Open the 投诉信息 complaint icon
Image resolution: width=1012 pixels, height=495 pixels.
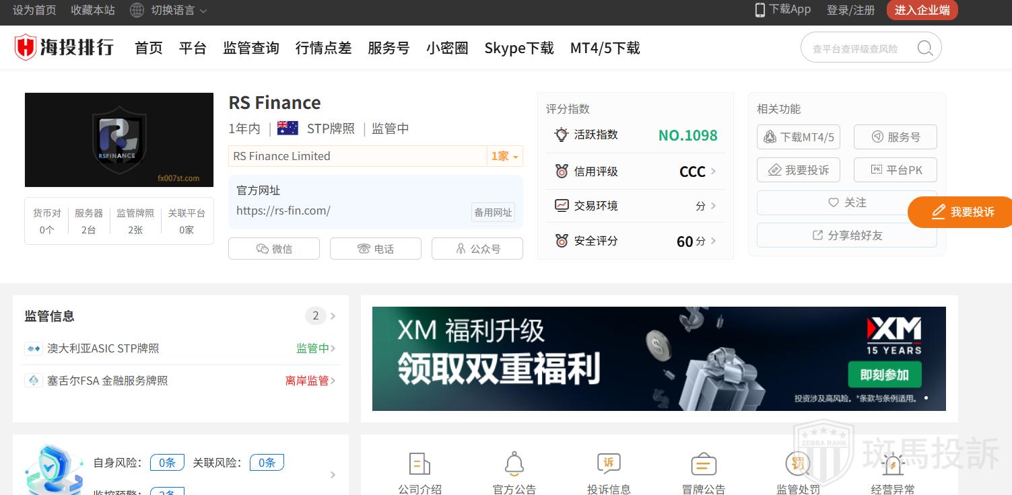[609, 464]
